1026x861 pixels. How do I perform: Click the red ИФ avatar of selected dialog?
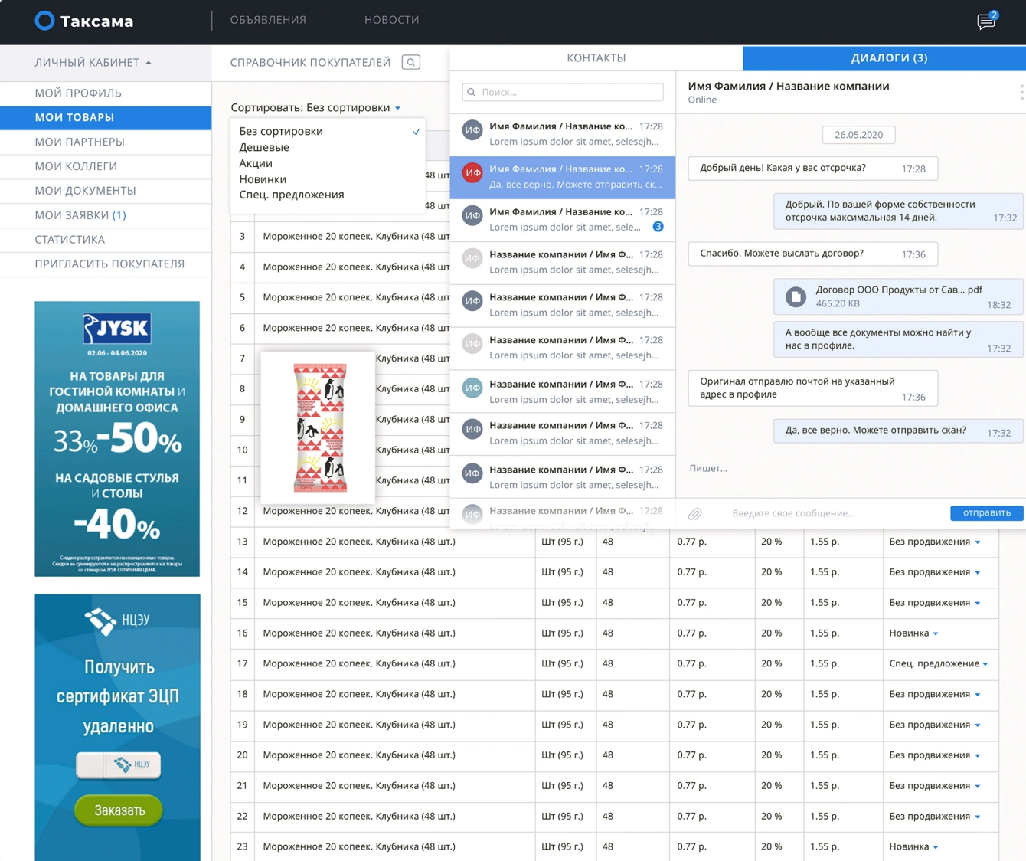point(472,173)
